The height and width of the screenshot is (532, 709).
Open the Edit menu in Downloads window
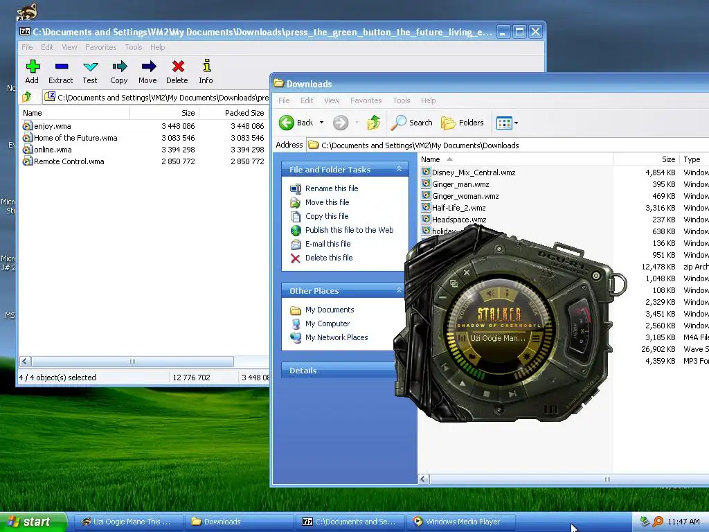point(307,100)
